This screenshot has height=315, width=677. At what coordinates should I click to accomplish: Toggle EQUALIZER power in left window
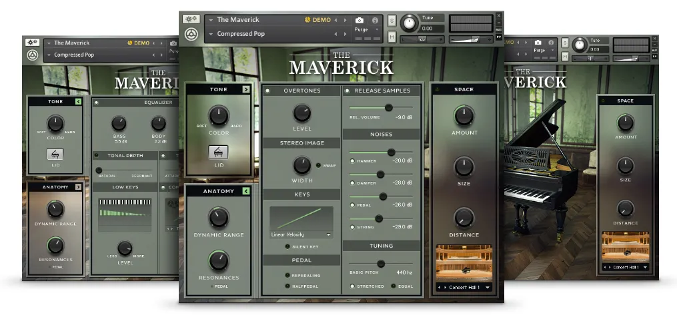96,103
